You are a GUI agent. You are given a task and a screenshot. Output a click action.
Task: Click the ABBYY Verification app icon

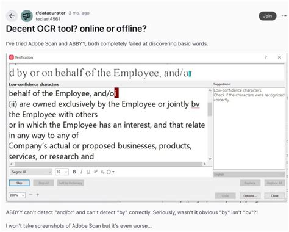coord(12,57)
